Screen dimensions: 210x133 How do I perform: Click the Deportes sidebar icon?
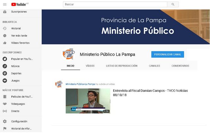point(5,73)
